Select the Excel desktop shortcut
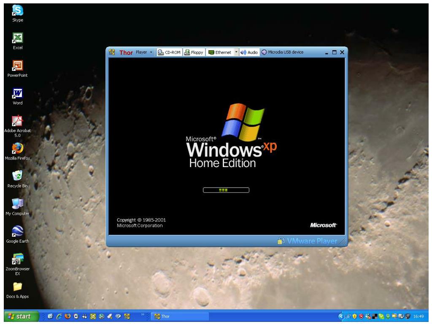 point(18,41)
